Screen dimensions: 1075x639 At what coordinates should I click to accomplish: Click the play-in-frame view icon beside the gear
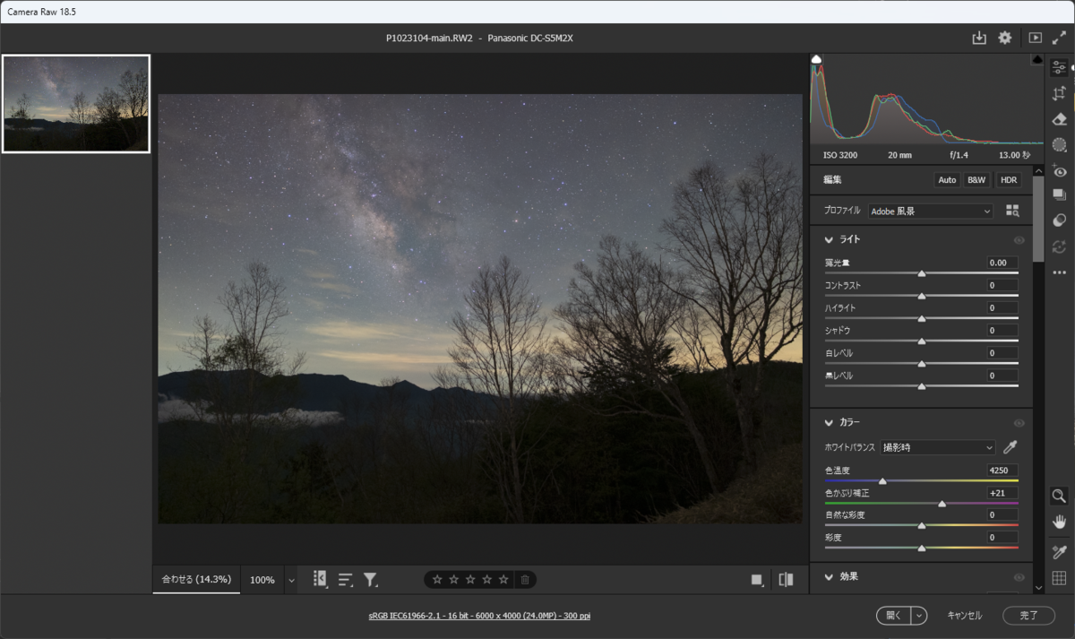1036,38
